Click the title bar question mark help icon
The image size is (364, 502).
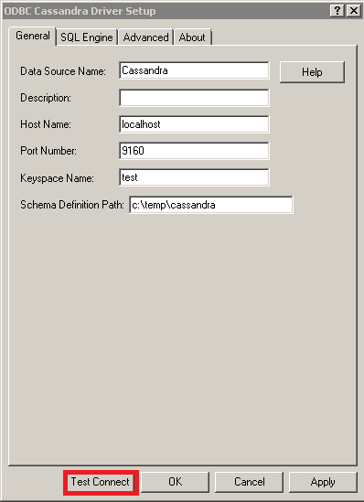click(337, 11)
